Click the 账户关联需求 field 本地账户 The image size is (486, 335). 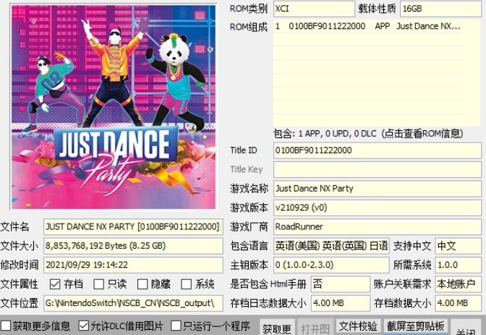[x=458, y=284]
